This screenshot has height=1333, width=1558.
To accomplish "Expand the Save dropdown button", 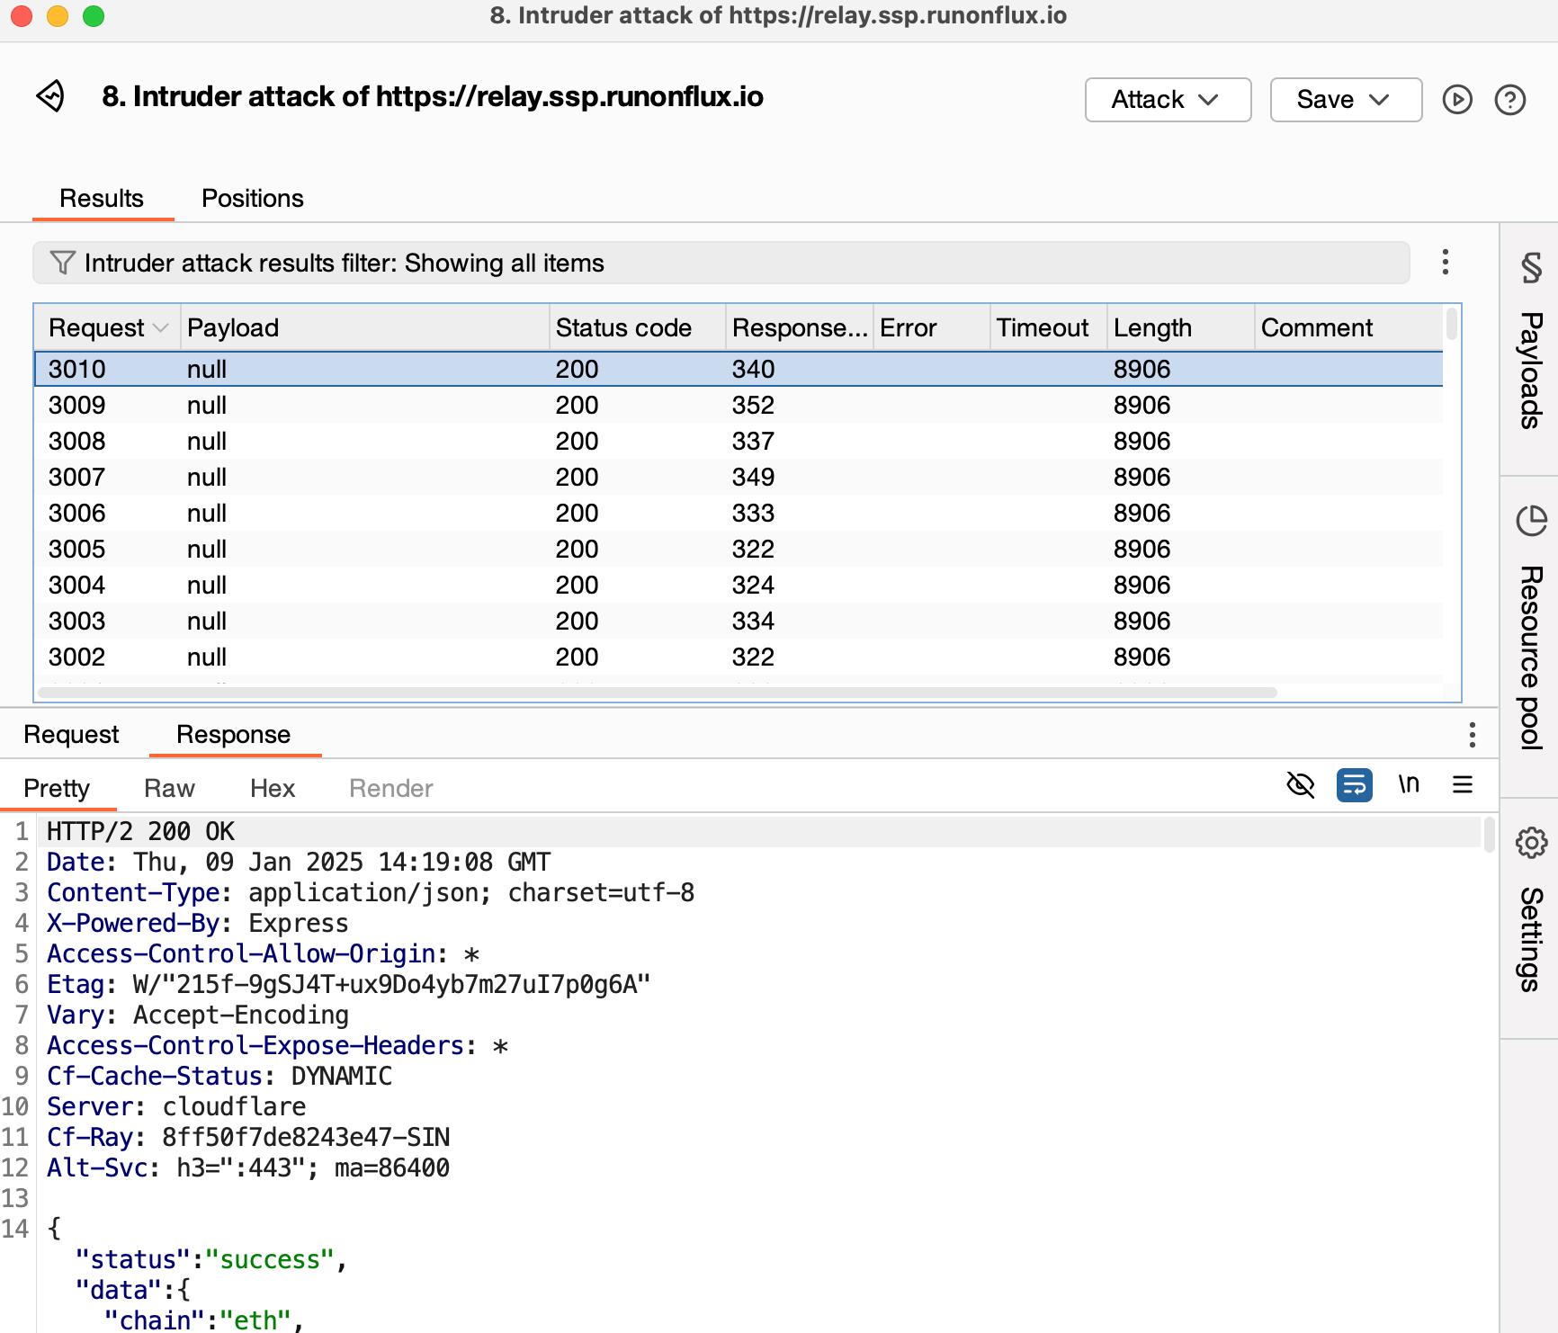I will (1346, 99).
